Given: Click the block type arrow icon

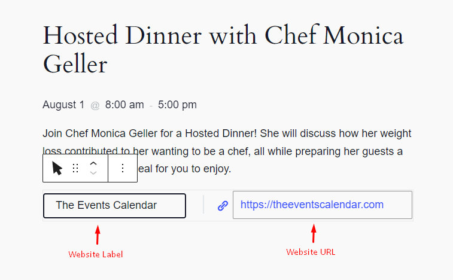Looking at the screenshot, I should click(x=57, y=168).
